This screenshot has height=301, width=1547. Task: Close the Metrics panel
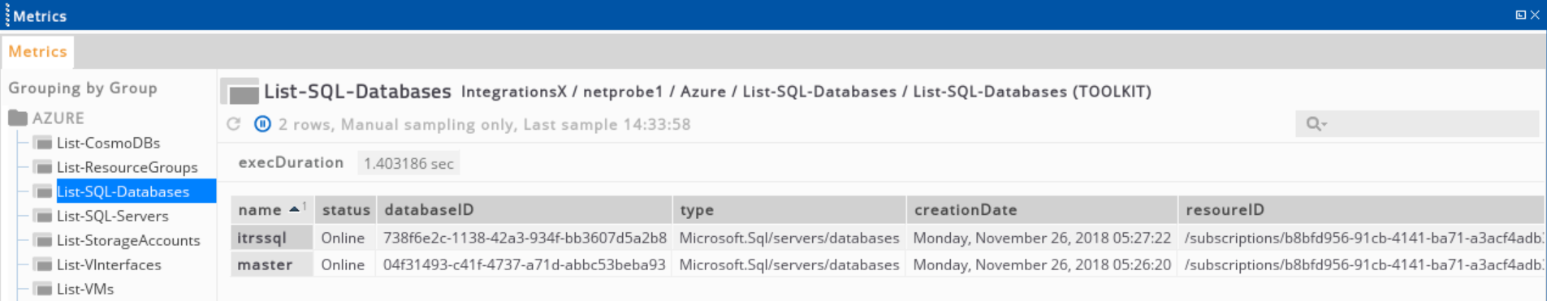coord(1535,15)
